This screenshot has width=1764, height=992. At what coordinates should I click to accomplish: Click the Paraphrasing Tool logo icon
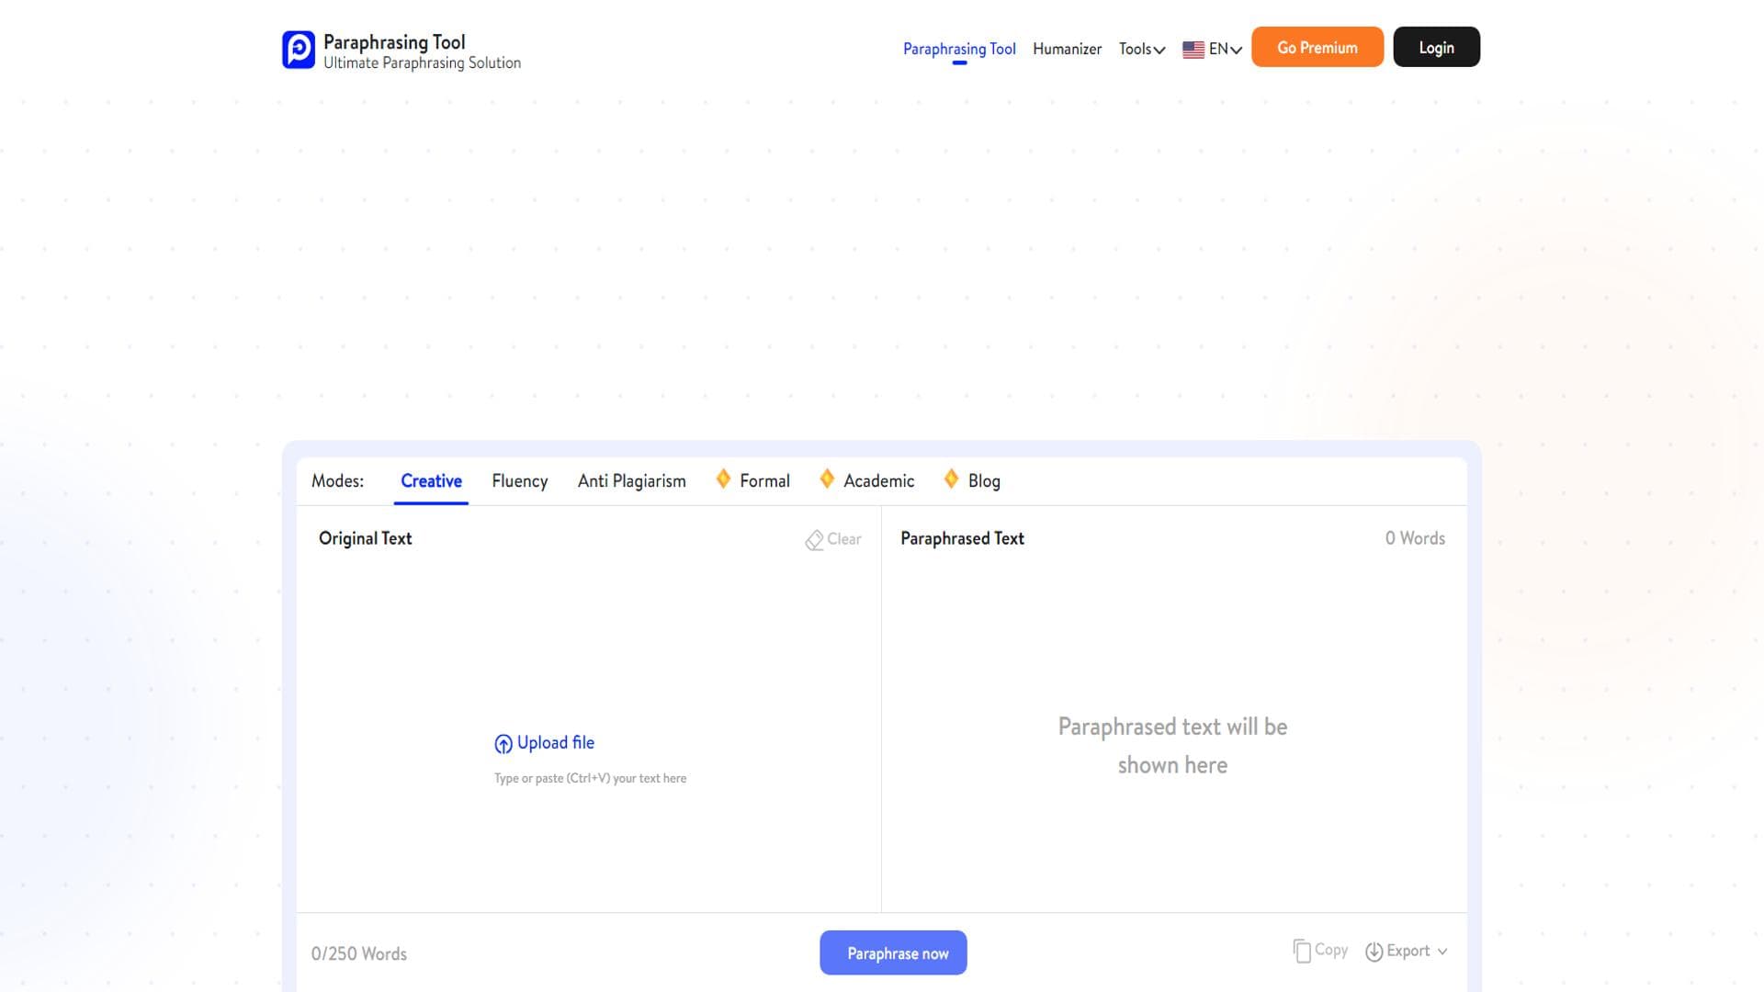click(x=298, y=50)
